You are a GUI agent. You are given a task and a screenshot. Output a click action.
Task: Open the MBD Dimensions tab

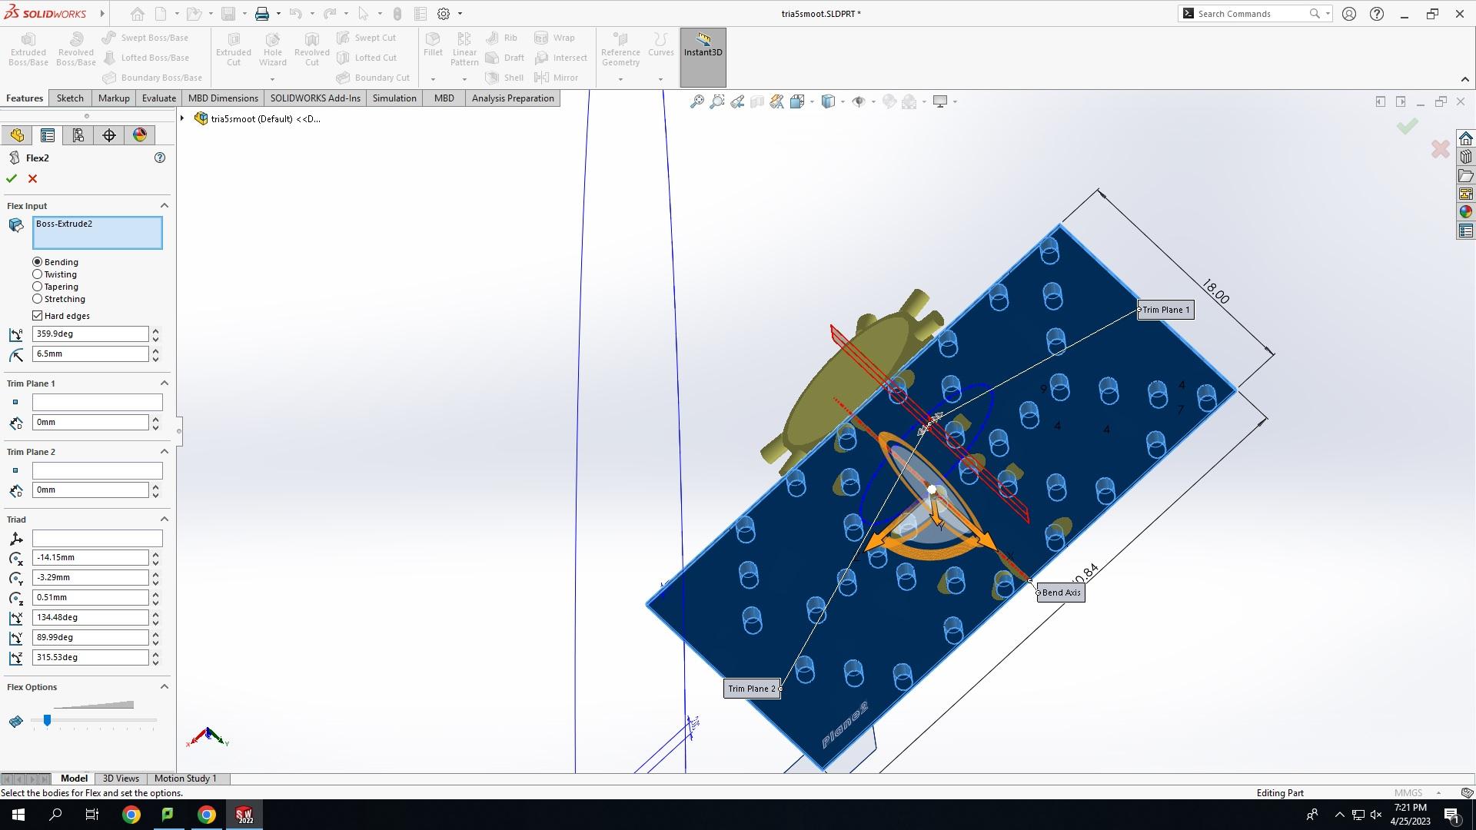[x=223, y=98]
